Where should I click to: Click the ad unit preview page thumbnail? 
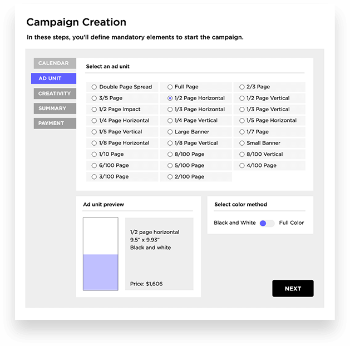pyautogui.click(x=101, y=254)
